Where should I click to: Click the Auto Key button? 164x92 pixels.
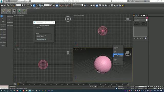pos(132,86)
